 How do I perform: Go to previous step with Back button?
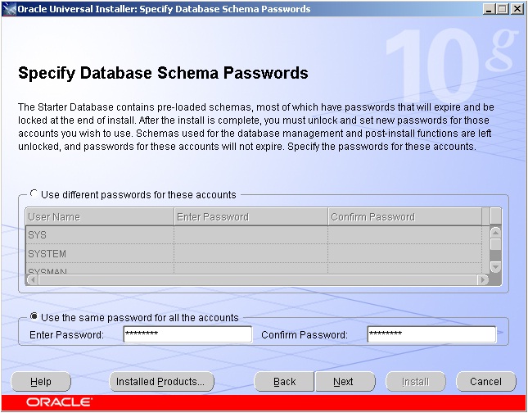pyautogui.click(x=284, y=382)
